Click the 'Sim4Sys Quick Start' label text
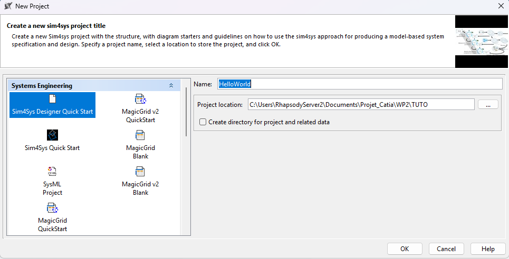 pyautogui.click(x=52, y=148)
